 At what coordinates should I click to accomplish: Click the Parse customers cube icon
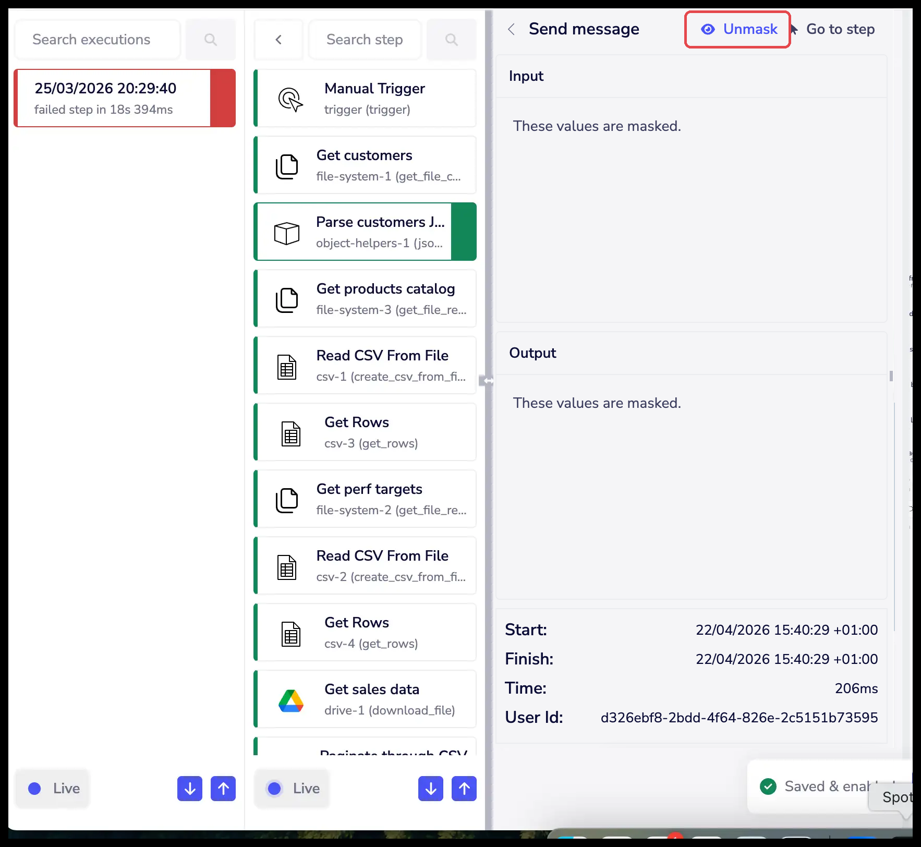click(287, 233)
